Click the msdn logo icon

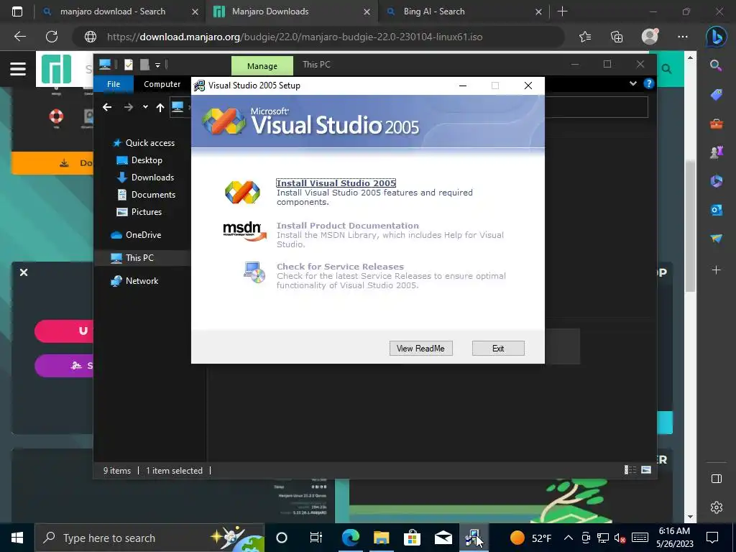(244, 231)
